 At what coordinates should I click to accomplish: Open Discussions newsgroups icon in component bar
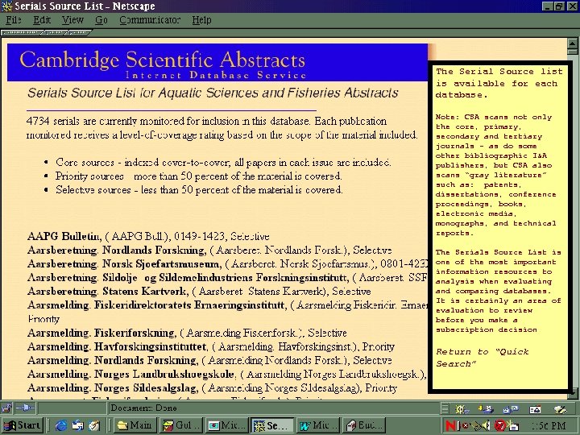511,408
